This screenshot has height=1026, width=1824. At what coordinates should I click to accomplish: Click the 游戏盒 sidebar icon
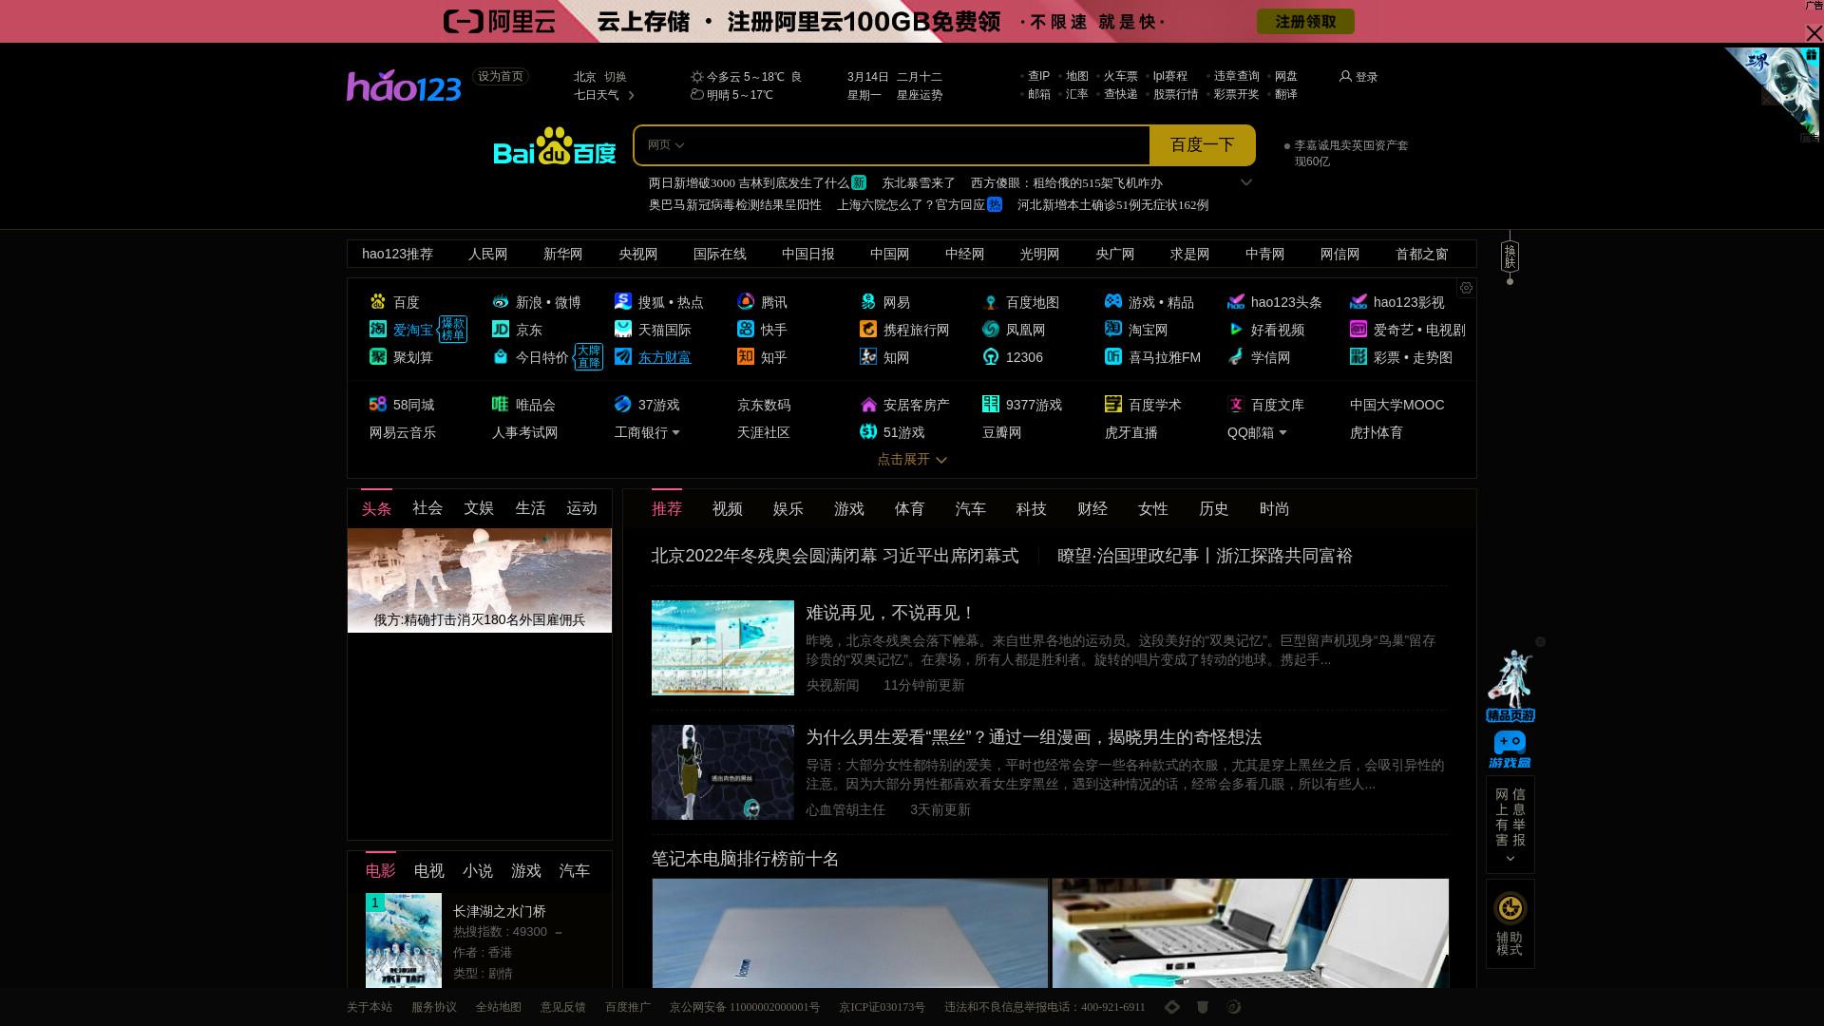[x=1510, y=750]
